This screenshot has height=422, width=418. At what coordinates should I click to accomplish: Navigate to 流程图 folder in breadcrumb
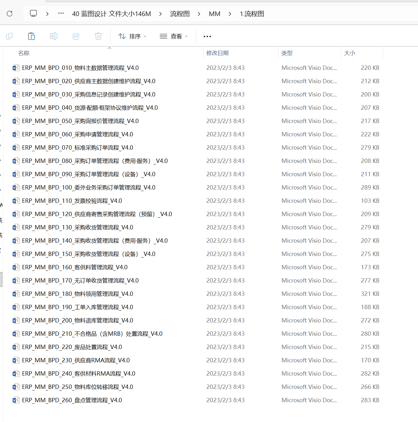click(x=180, y=14)
